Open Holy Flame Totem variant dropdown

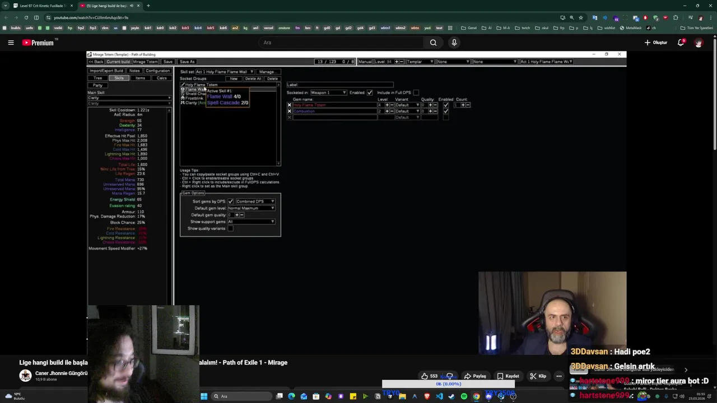408,105
